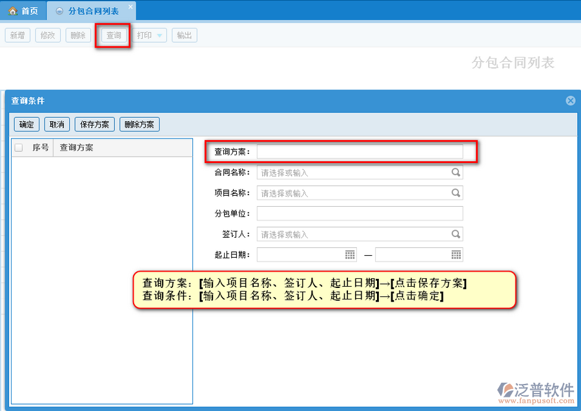Click 保存方案 to save the scheme
Image resolution: width=581 pixels, height=411 pixels.
[94, 124]
